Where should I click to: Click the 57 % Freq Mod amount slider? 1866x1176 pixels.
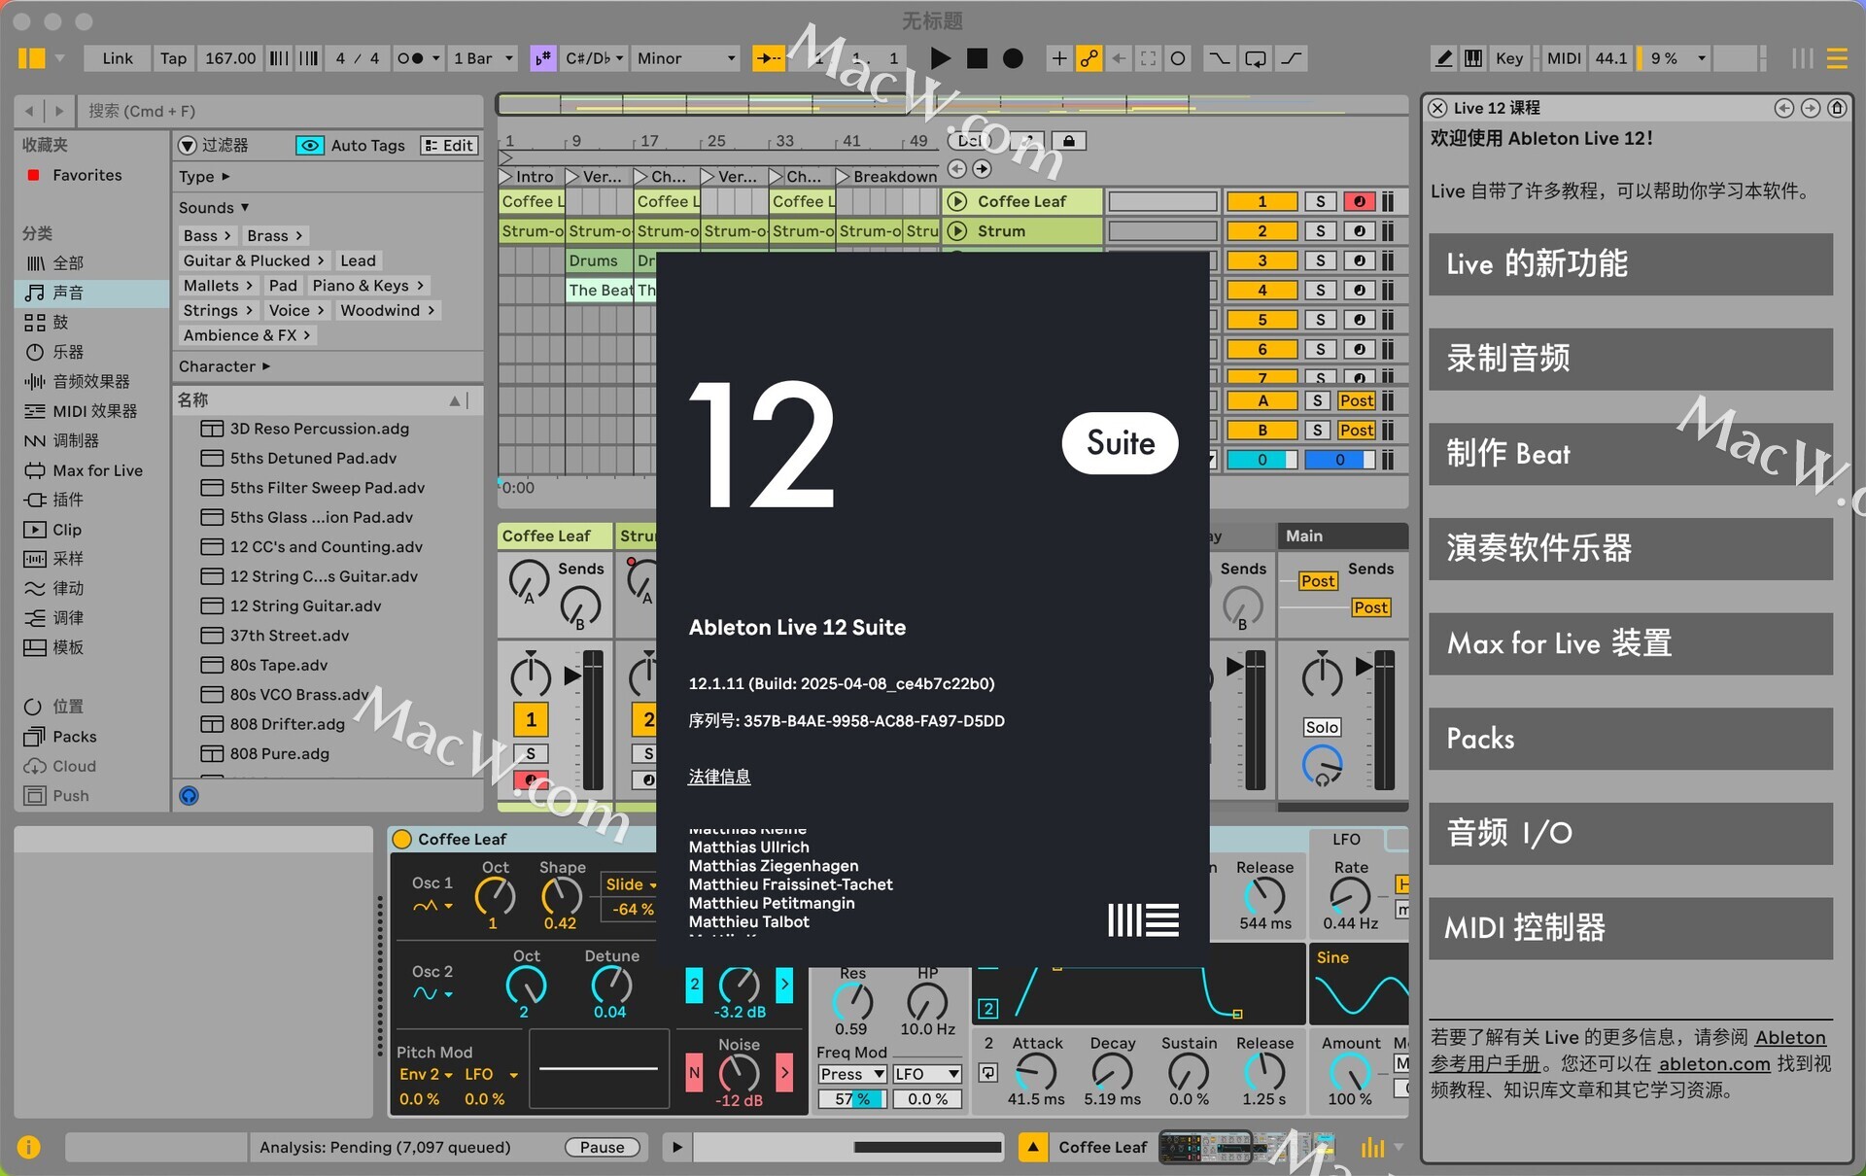851,1099
